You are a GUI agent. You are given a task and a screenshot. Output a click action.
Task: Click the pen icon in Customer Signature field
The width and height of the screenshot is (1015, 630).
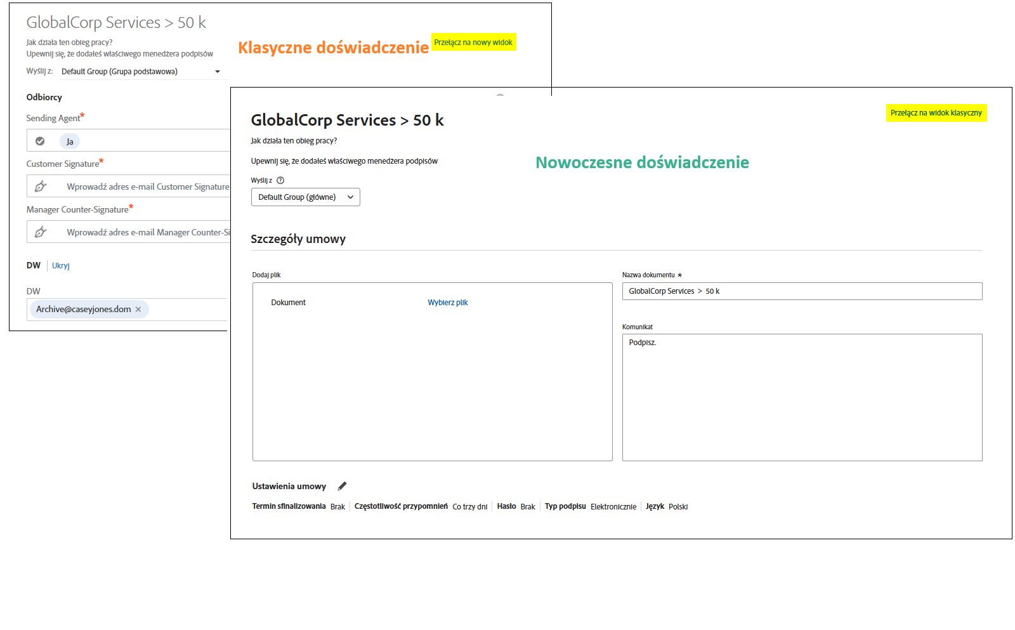(41, 187)
